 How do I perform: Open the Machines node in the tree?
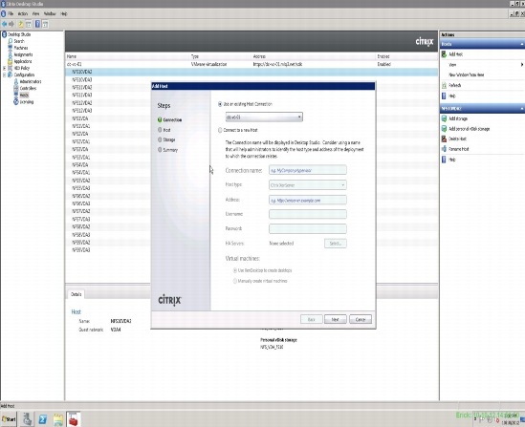pyautogui.click(x=21, y=48)
